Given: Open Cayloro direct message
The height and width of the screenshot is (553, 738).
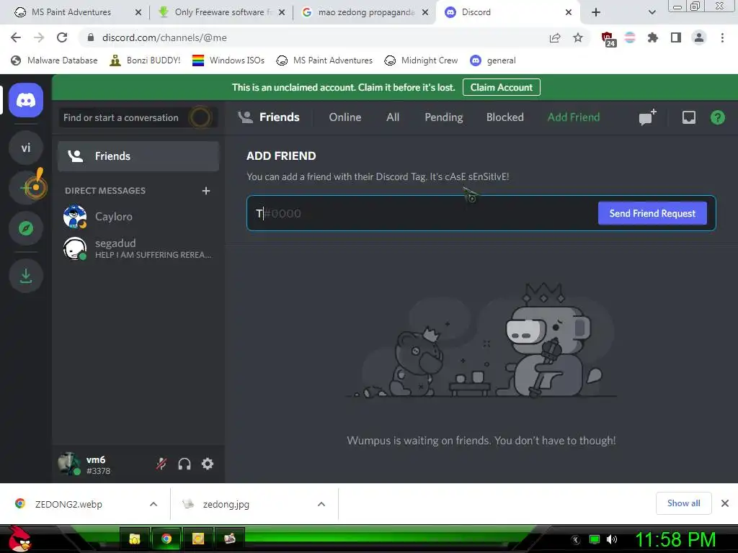Looking at the screenshot, I should (x=138, y=216).
